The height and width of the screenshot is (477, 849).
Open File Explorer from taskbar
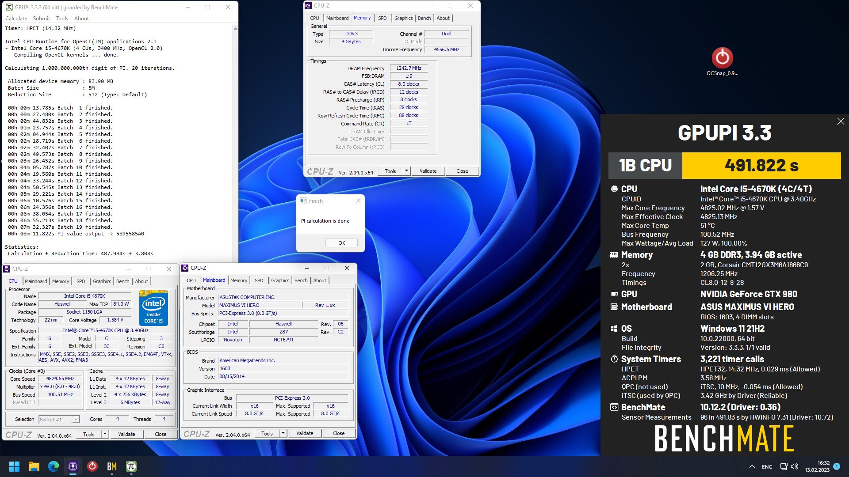point(34,466)
